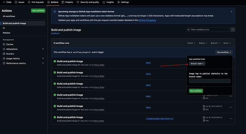
Task: Click main branch label on run #4
Action: (148, 85)
